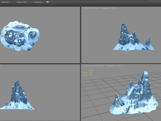
Task: Open the Object Paint ribbon tab
Action: pos(21,2)
